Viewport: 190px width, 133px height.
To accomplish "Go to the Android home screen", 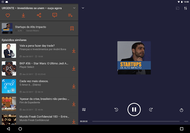I will point(20,129).
